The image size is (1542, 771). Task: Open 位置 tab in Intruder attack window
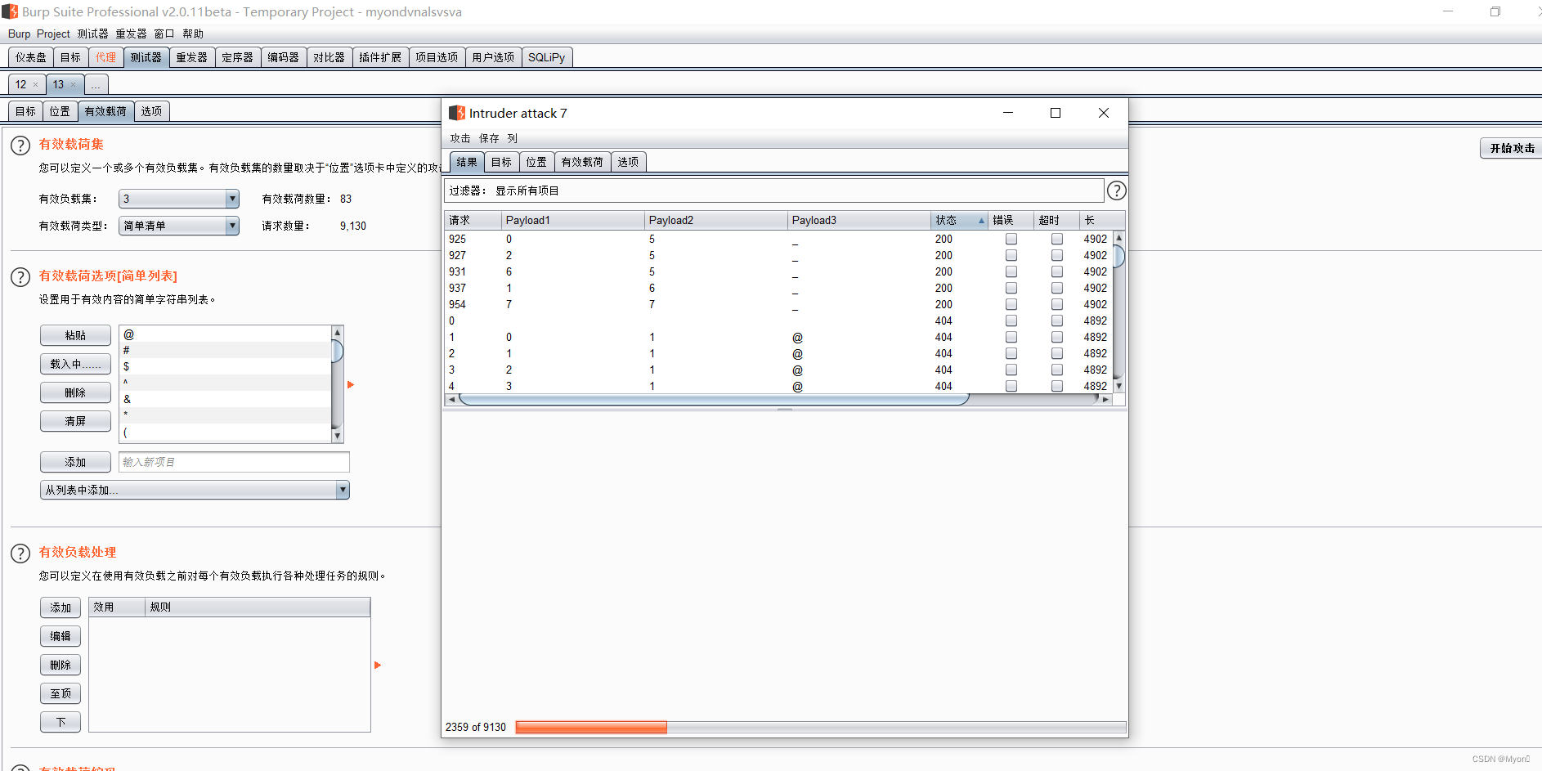pos(536,162)
